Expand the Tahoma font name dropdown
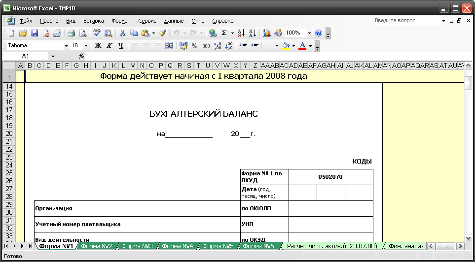The width and height of the screenshot is (475, 262). point(66,46)
